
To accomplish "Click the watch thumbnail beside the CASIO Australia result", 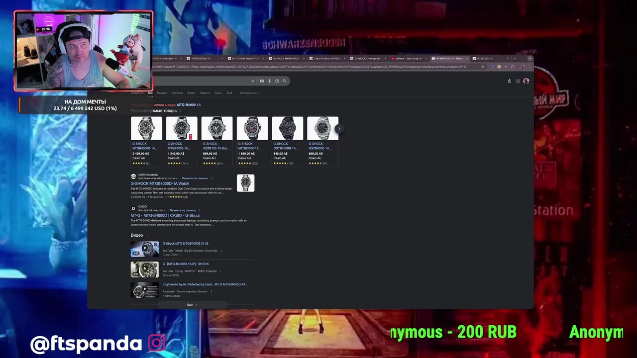I will coord(245,183).
